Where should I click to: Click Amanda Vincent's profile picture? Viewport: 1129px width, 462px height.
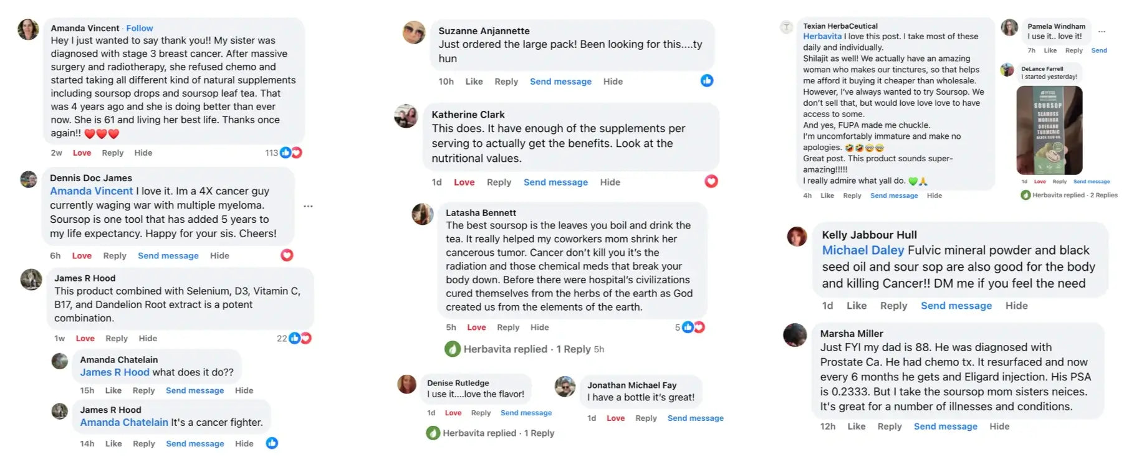tap(28, 29)
